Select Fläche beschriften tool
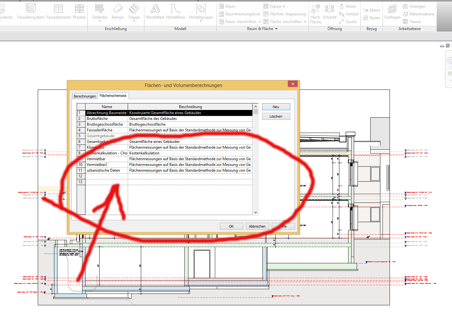This screenshot has height=320, width=452. 283,22
